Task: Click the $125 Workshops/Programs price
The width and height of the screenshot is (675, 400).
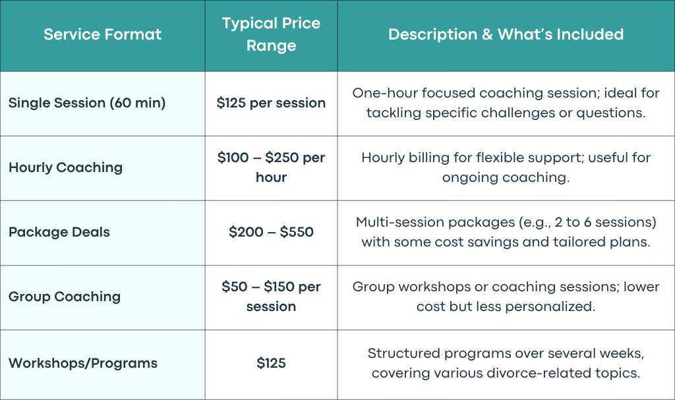Action: [x=271, y=363]
